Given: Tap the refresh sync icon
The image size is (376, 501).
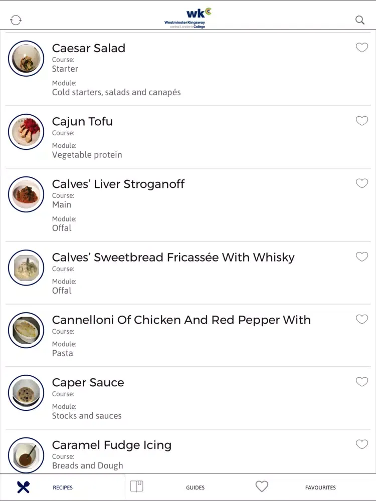Looking at the screenshot, I should click(16, 20).
